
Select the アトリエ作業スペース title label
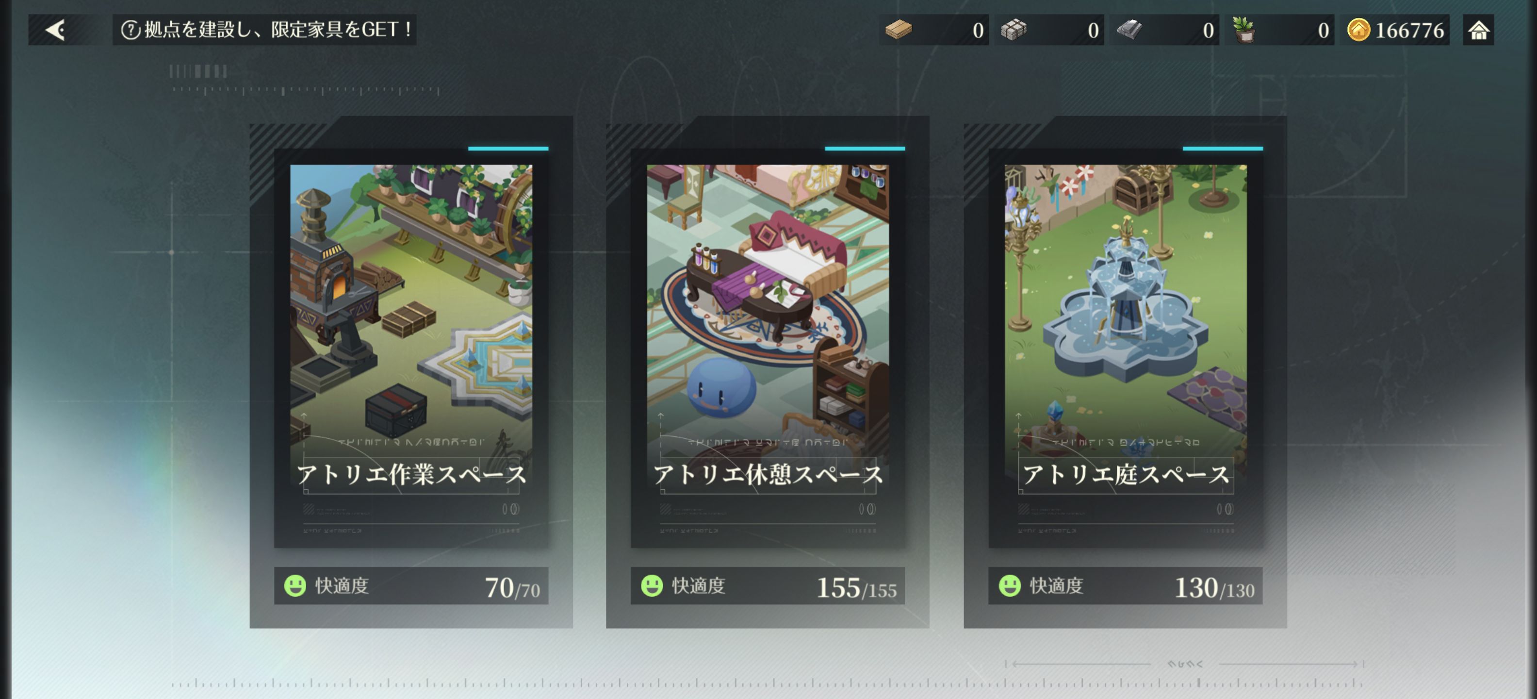click(411, 475)
